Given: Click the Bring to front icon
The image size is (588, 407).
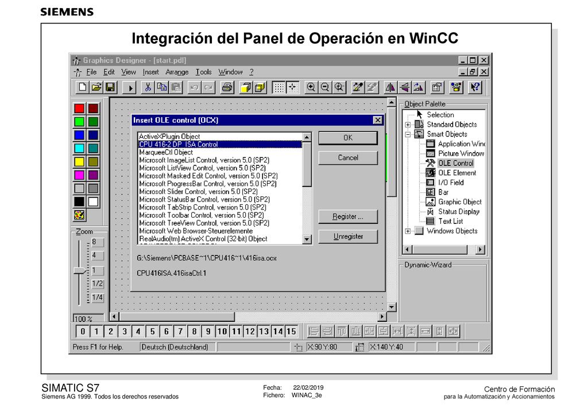Looking at the screenshot, I should pos(245,87).
